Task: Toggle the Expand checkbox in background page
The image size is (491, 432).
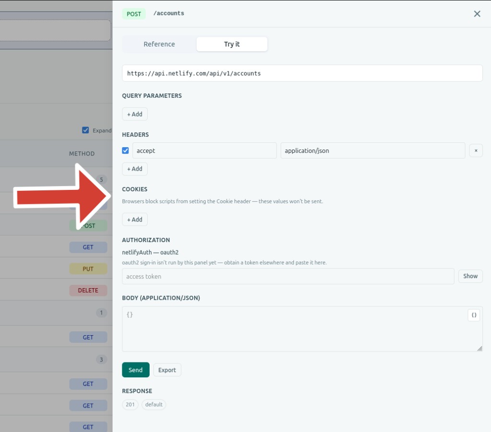Action: (85, 130)
